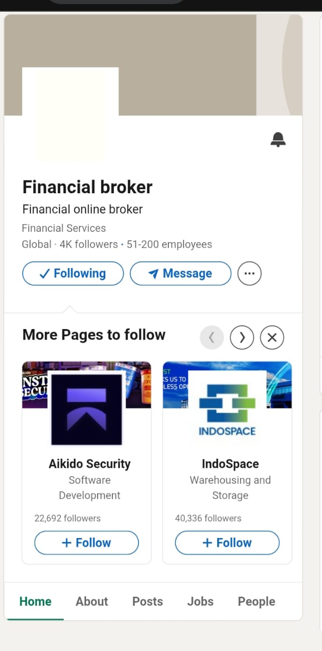Send a Message to Financial broker
The image size is (322, 651).
[x=181, y=273]
